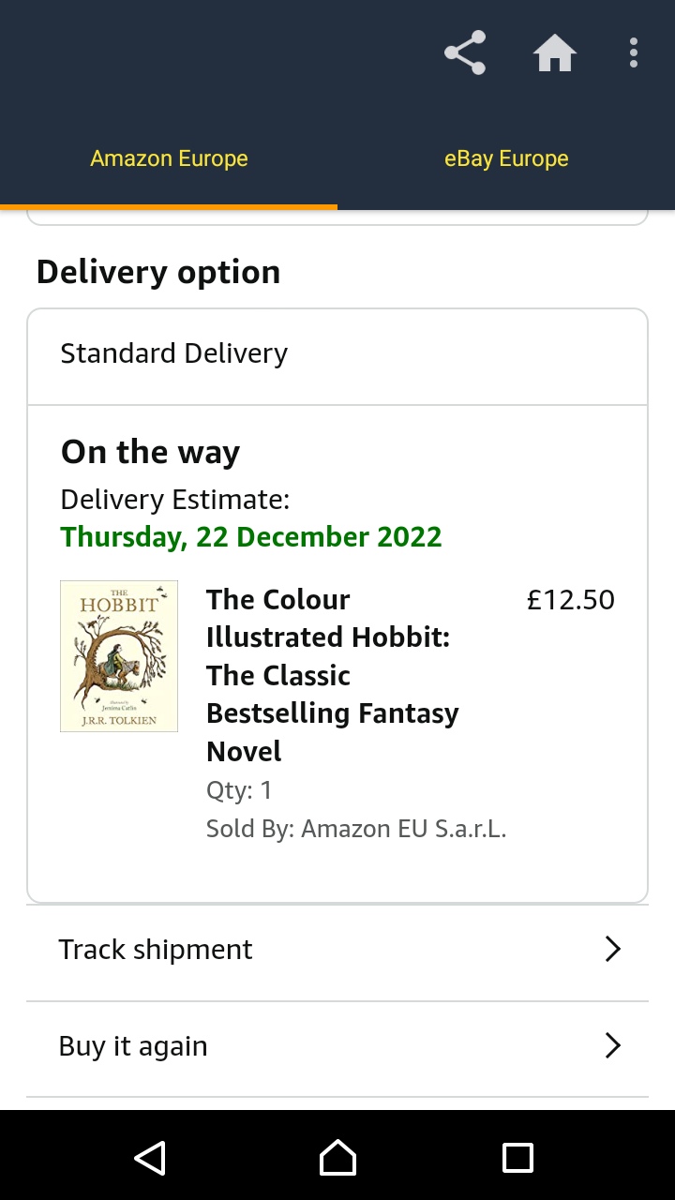Viewport: 675px width, 1200px height.
Task: Select the Buy it again label
Action: 133,1046
